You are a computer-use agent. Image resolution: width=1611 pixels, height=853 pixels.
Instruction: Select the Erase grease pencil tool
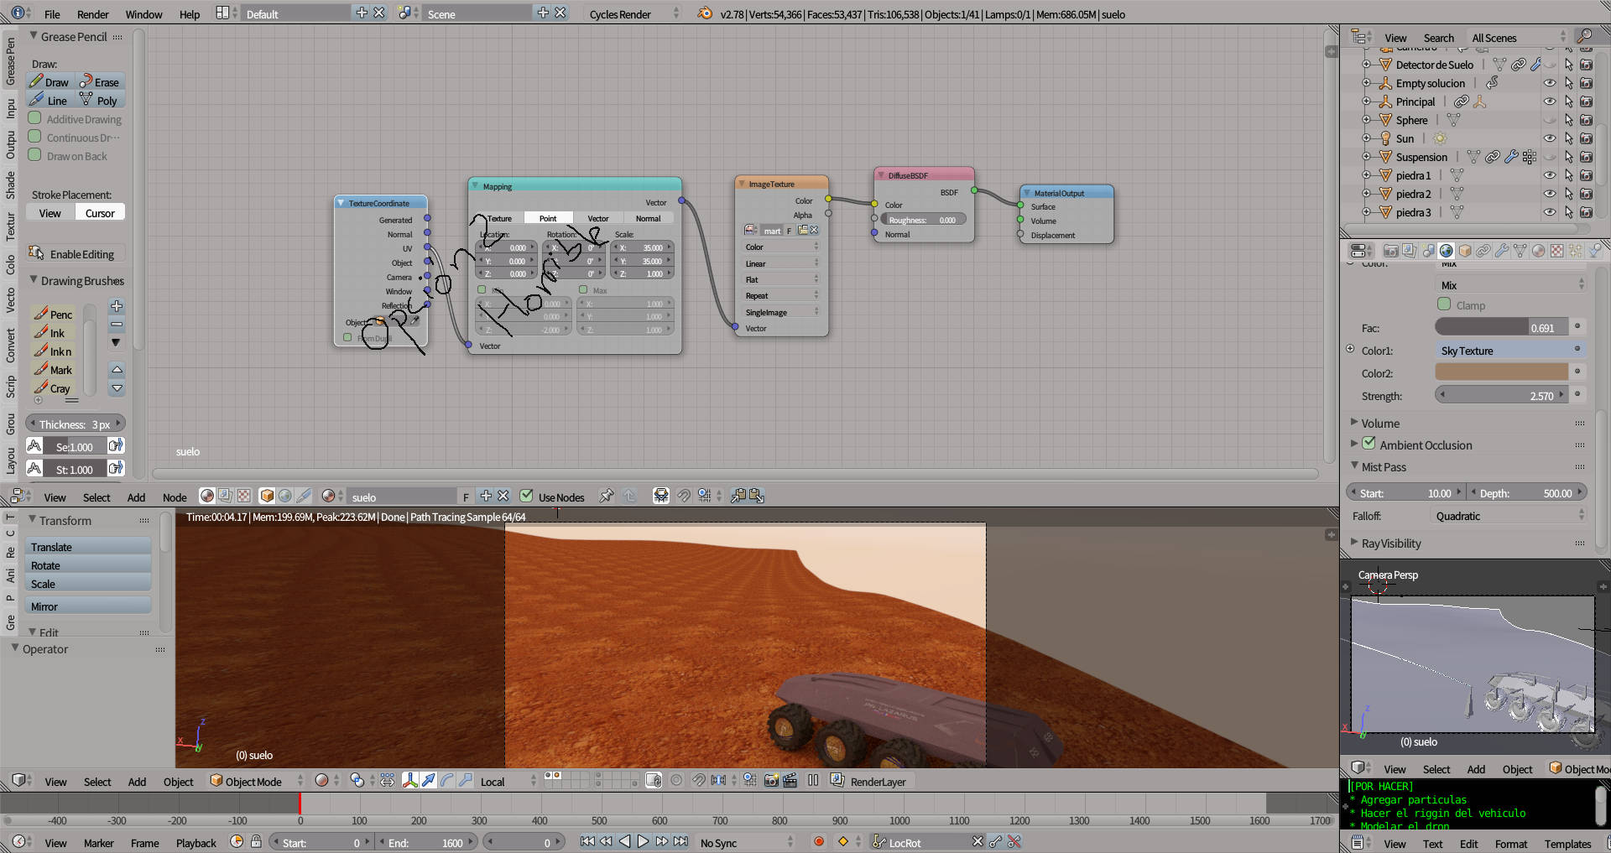point(99,82)
